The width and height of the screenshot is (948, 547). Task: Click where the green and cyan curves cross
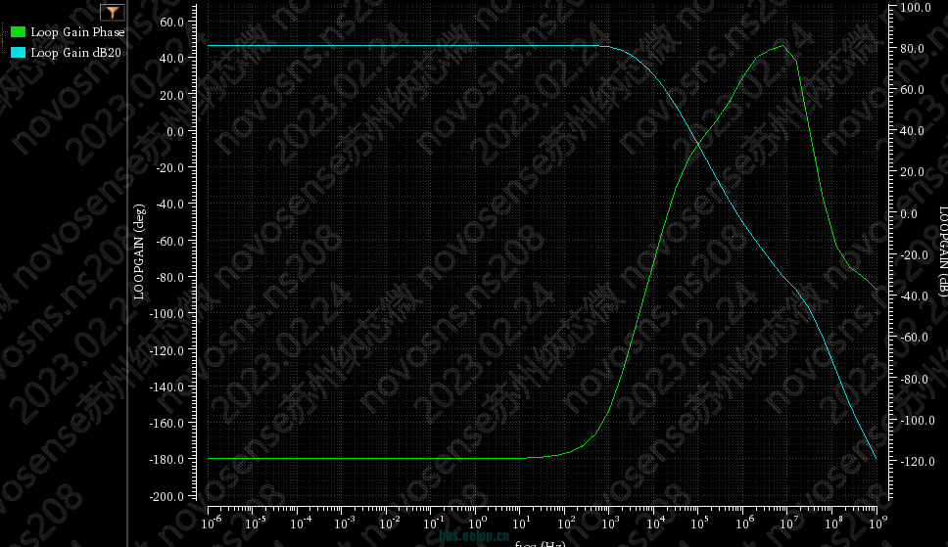pos(698,145)
